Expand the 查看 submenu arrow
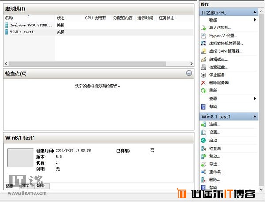Image resolution: width=265 pixels, height=202 pixels. 255,99
